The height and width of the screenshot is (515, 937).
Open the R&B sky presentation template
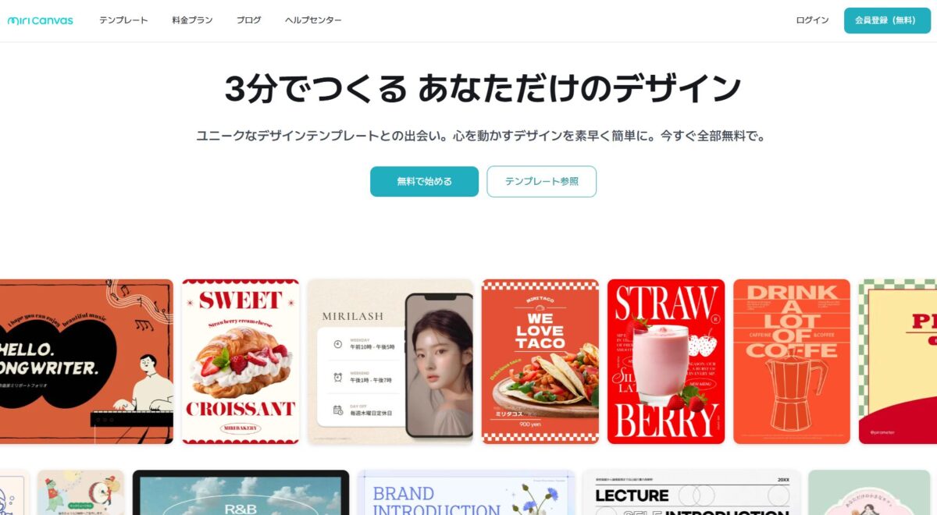(x=240, y=492)
